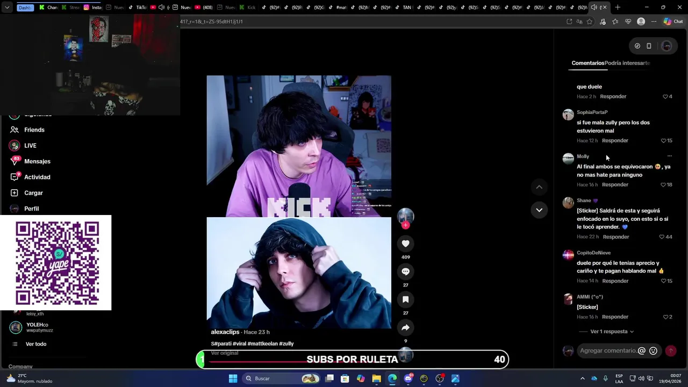Switch to the Podría interesarte tab

[x=627, y=63]
